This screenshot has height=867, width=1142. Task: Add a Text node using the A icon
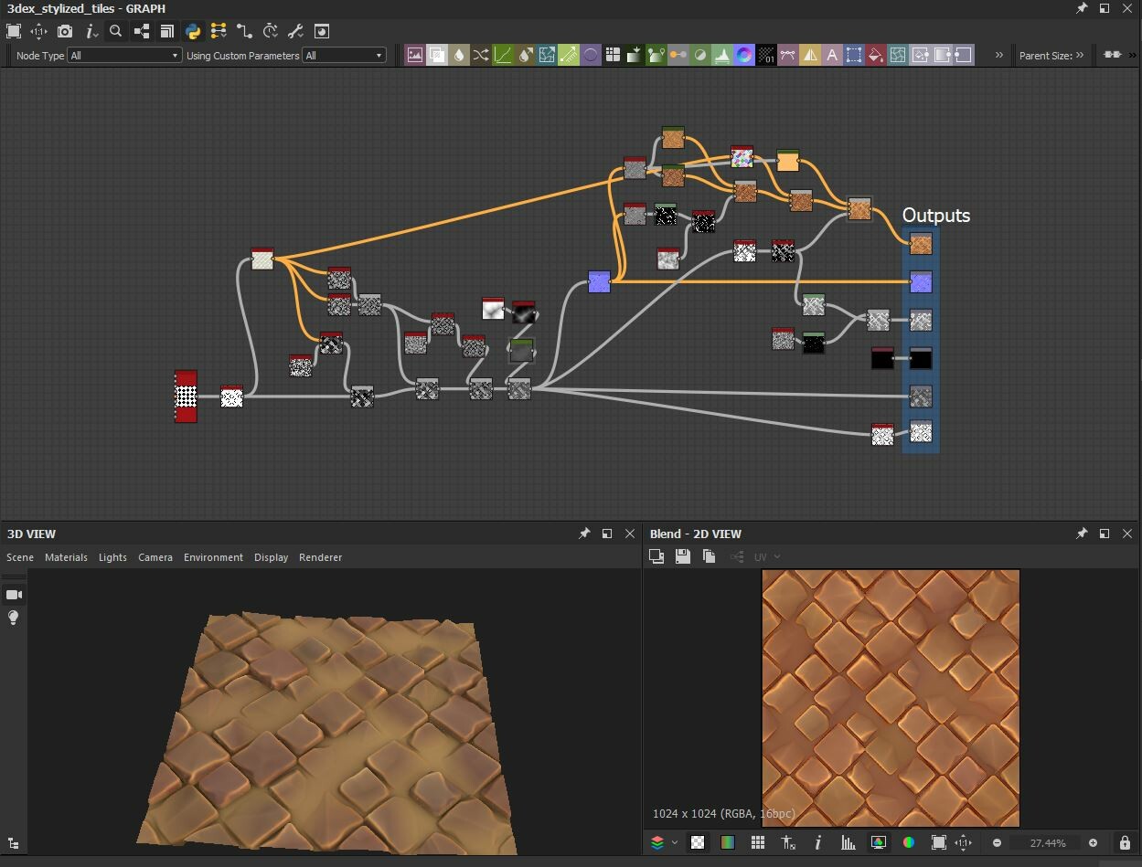pos(831,55)
